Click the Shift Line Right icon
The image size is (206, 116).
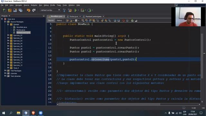click(x=118, y=21)
